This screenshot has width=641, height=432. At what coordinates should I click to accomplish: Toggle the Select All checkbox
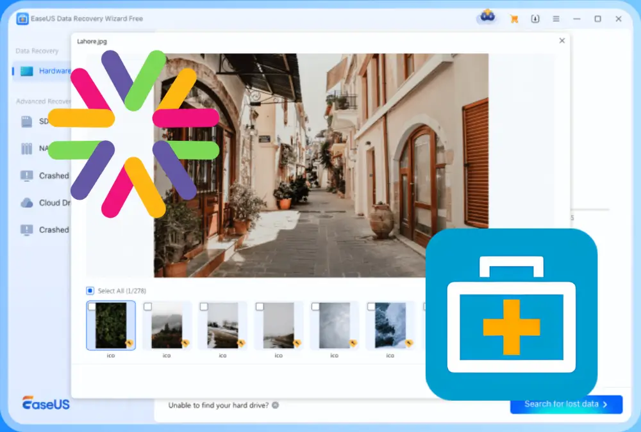point(90,291)
